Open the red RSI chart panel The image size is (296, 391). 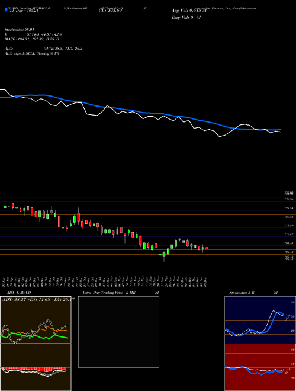pyautogui.click(x=260, y=367)
